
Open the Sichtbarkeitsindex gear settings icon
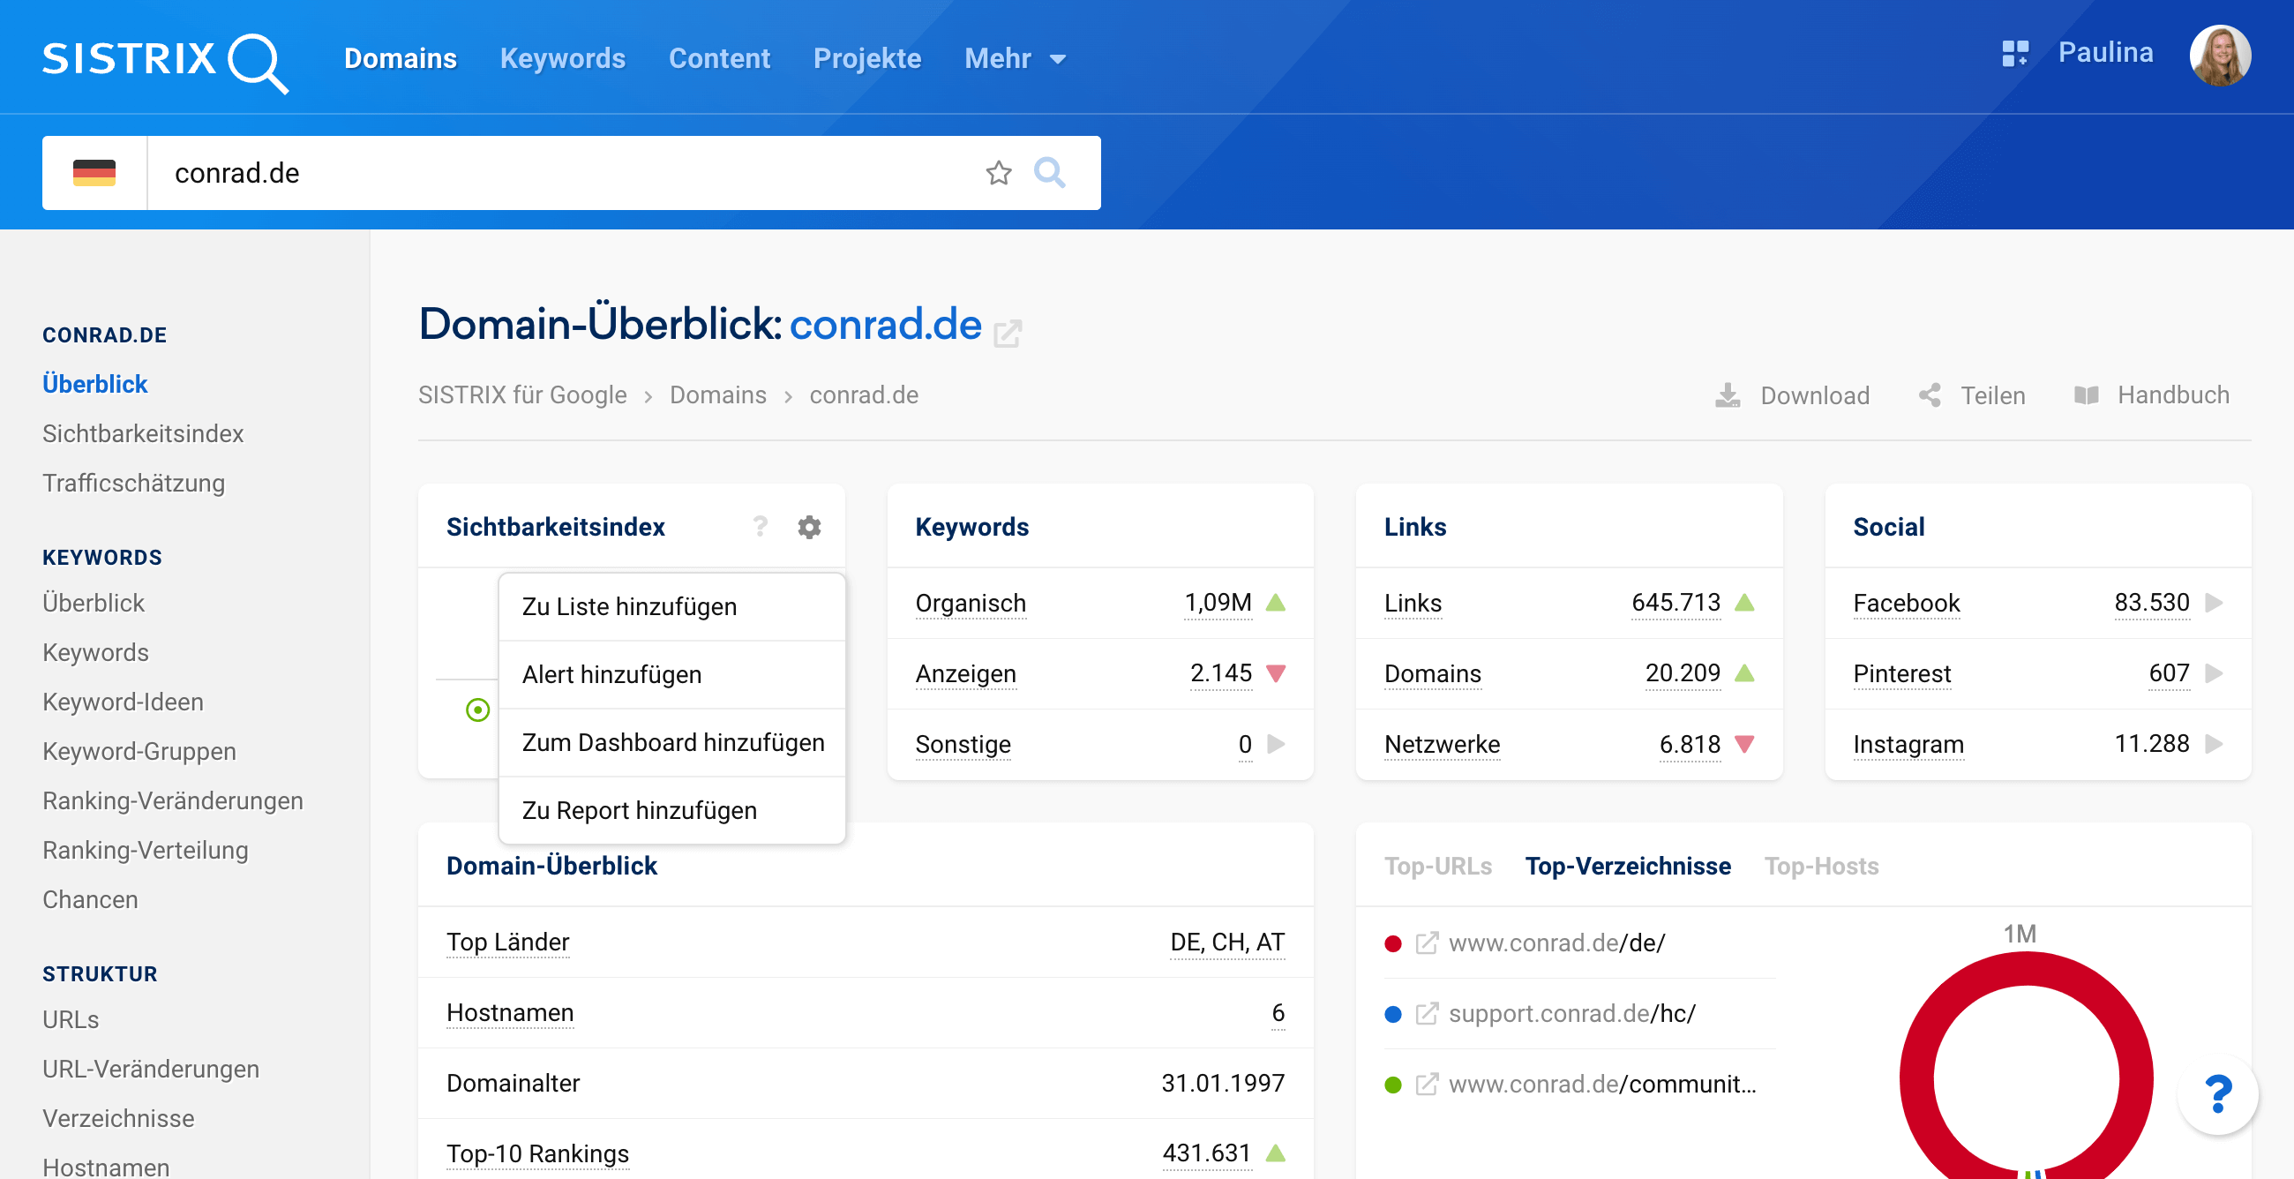click(808, 527)
